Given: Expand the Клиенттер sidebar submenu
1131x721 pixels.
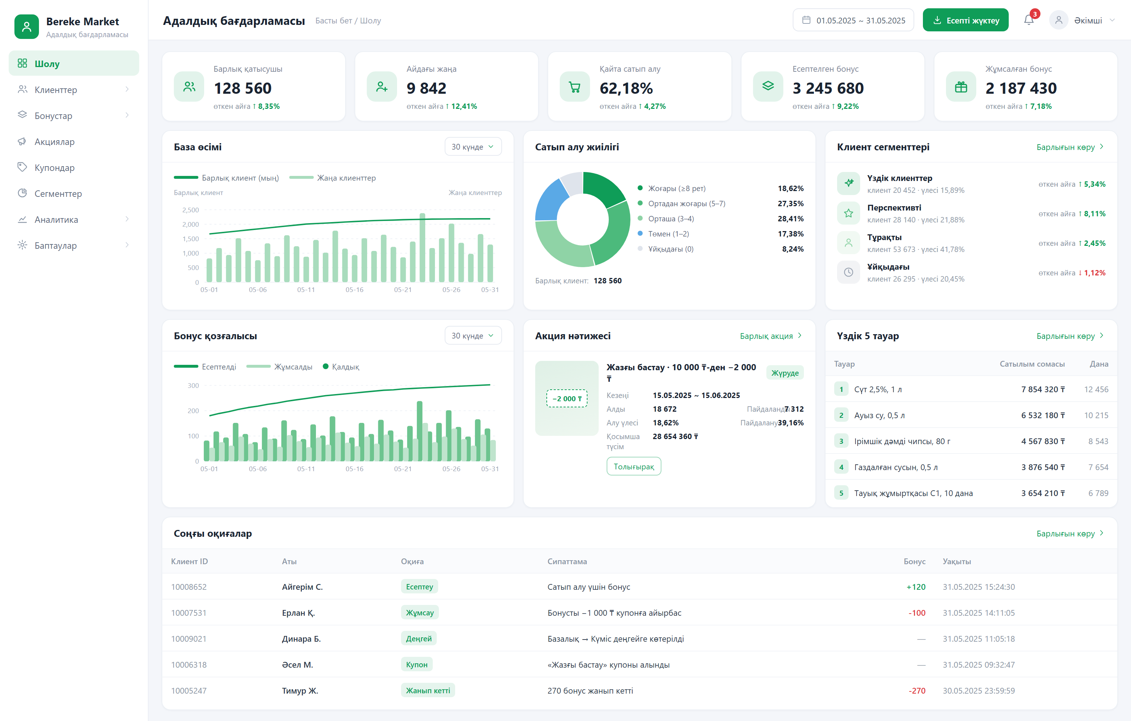Looking at the screenshot, I should tap(74, 90).
